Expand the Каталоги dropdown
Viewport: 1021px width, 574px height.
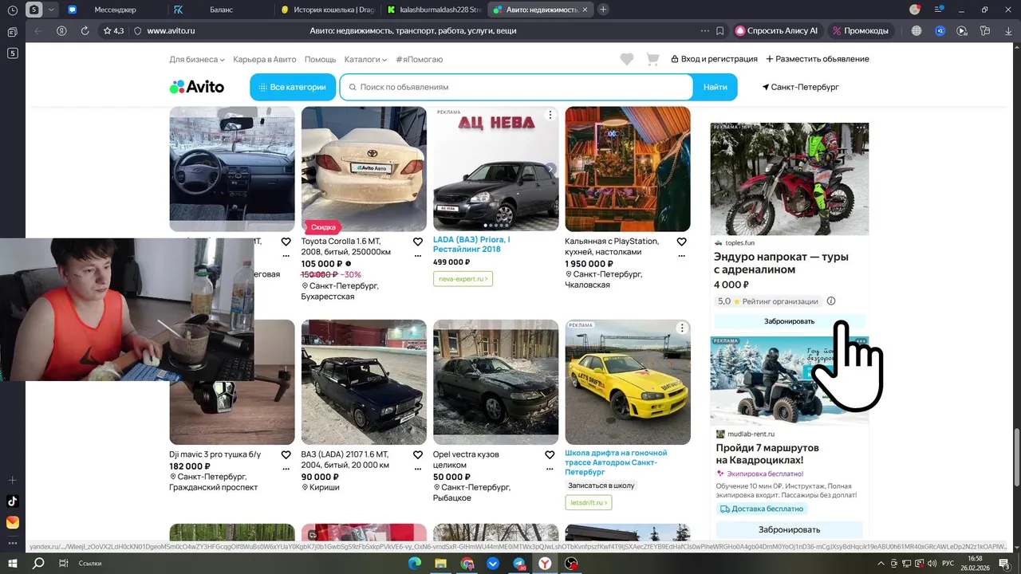(x=365, y=59)
